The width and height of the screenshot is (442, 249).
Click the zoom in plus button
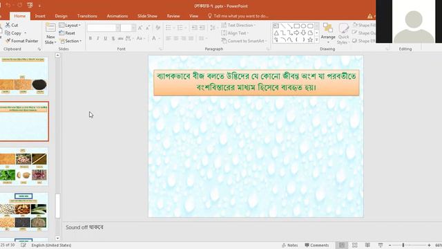[429, 245]
